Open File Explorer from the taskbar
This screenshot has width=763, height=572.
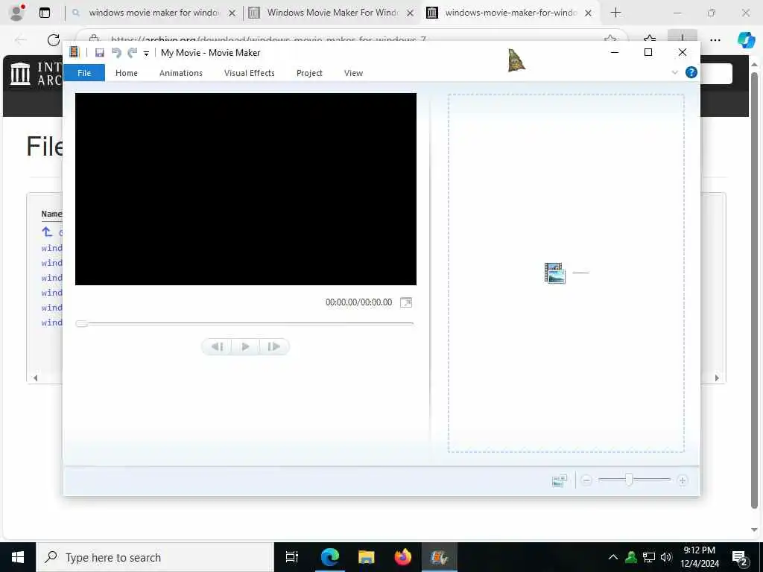(367, 557)
